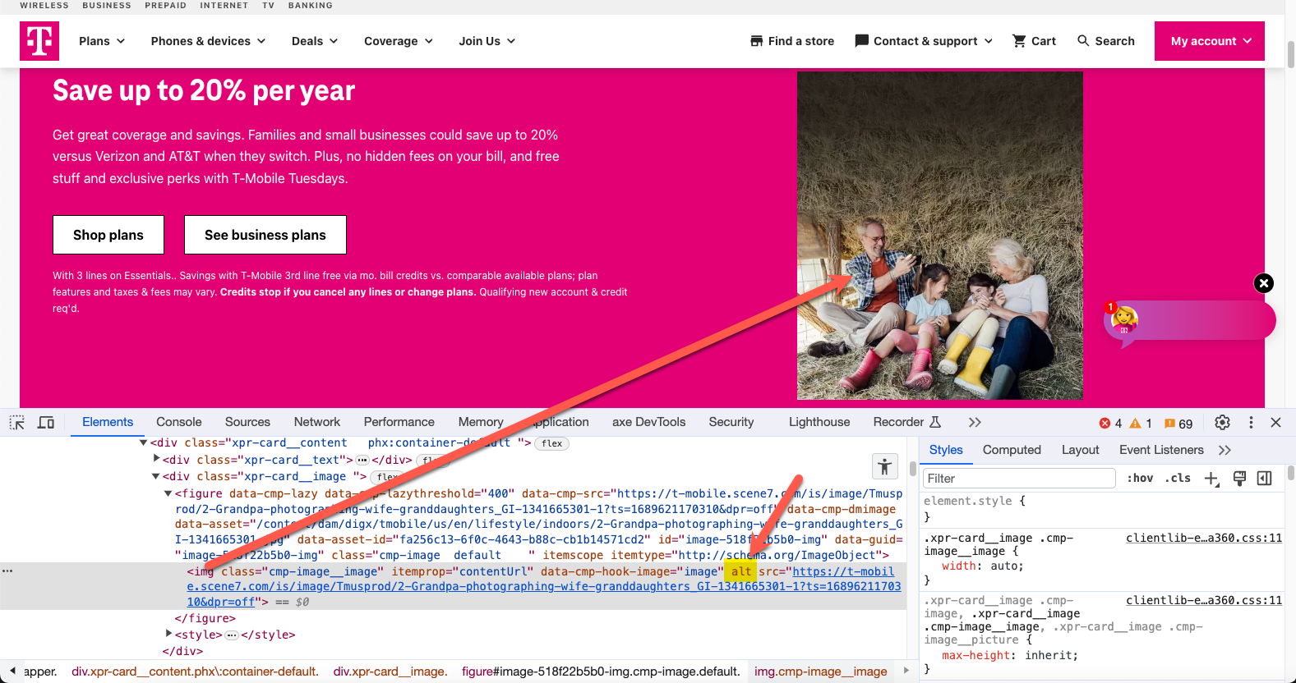Open Contact & support dropdown
1296x683 pixels.
point(924,41)
